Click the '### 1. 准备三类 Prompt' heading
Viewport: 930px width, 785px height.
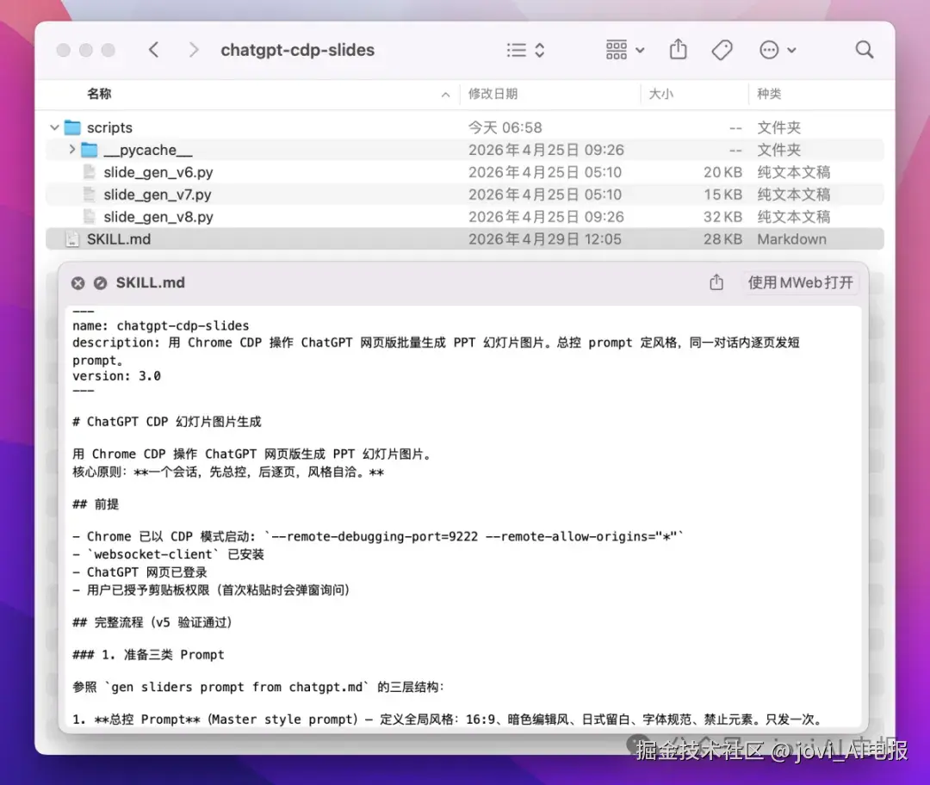tap(148, 654)
